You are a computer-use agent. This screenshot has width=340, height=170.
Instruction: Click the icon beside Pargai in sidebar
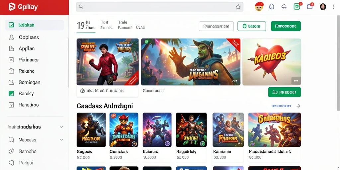pos(11,163)
